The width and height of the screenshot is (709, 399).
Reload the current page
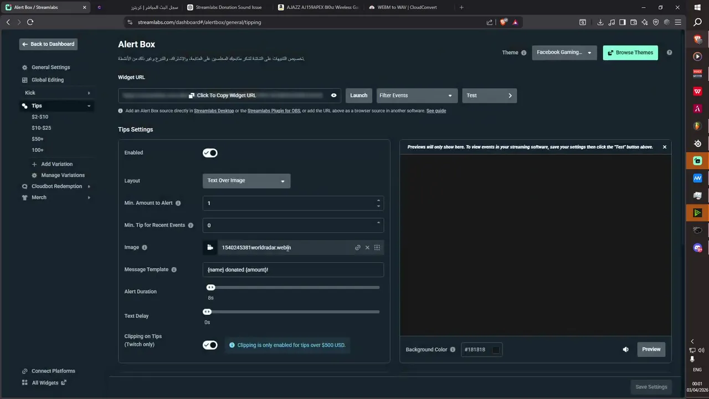30,22
